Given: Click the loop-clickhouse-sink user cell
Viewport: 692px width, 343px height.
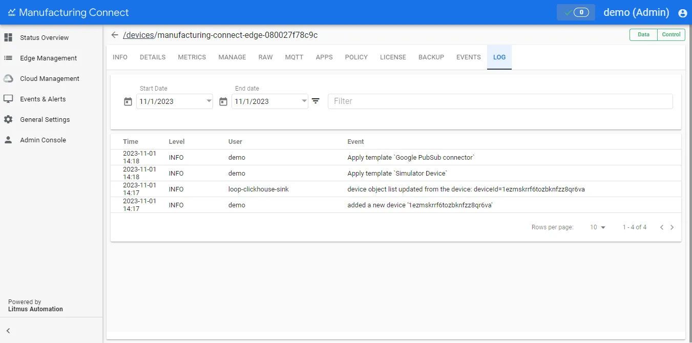Looking at the screenshot, I should point(259,189).
